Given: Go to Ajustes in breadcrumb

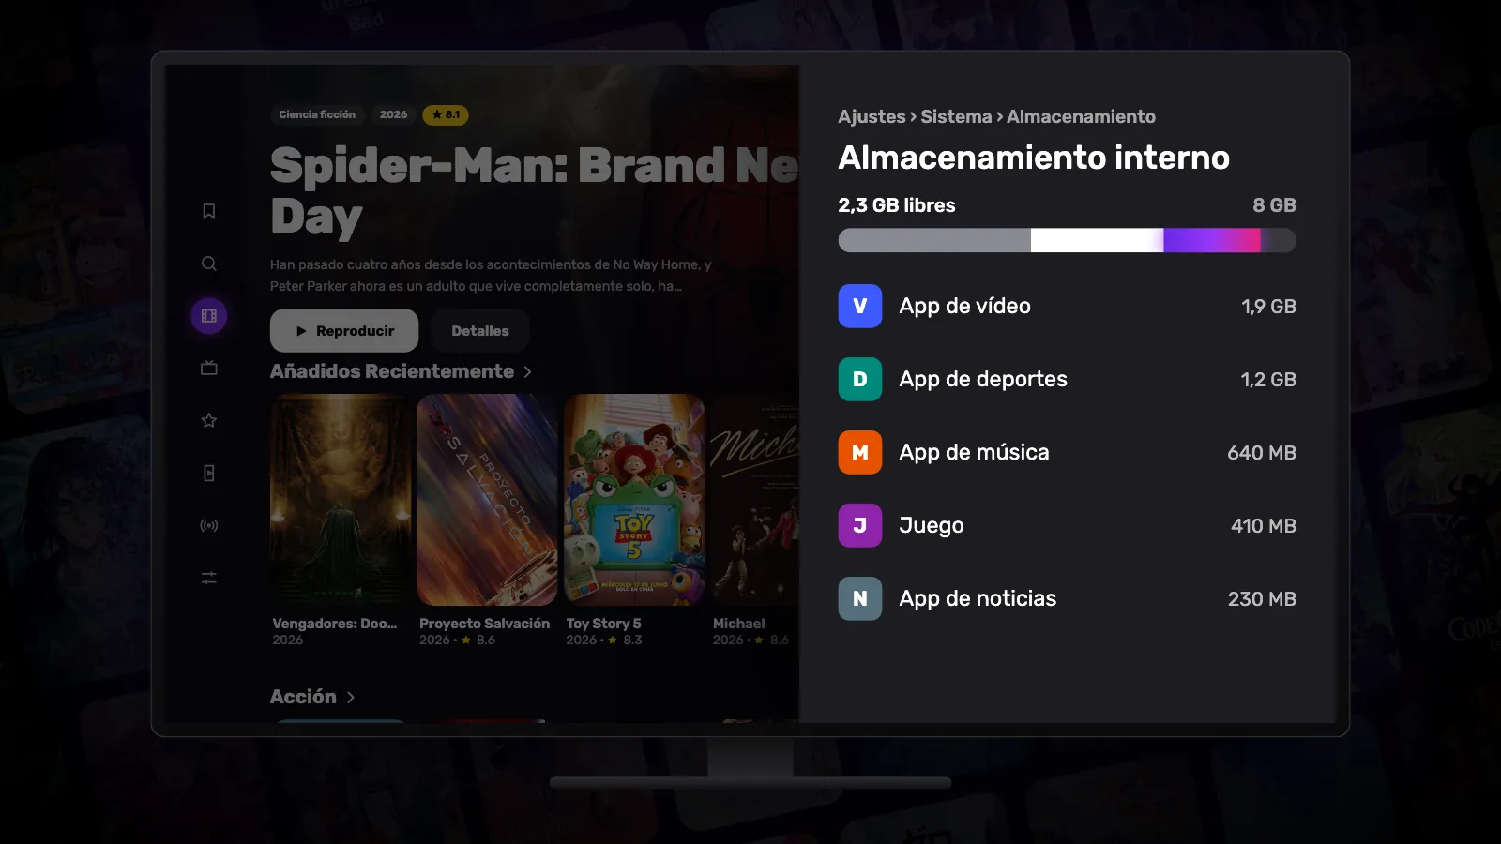Looking at the screenshot, I should [872, 116].
